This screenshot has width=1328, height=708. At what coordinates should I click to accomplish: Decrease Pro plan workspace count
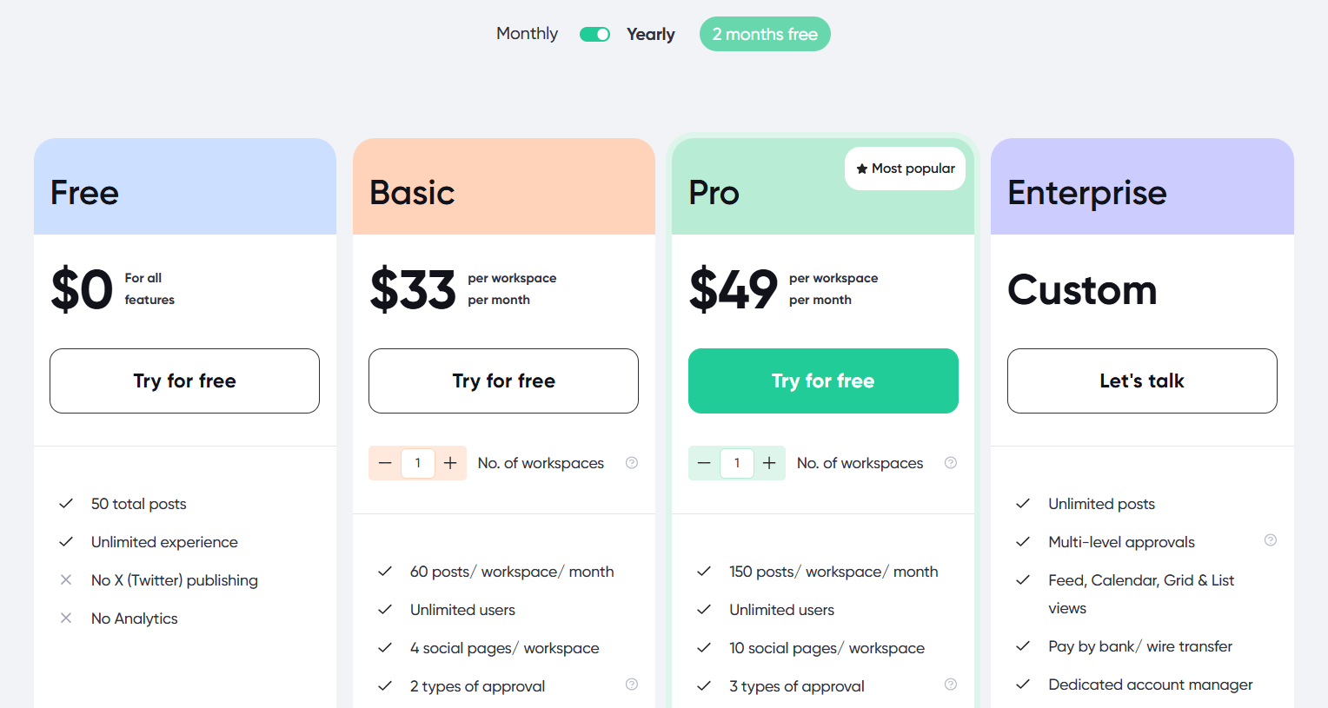(x=704, y=463)
